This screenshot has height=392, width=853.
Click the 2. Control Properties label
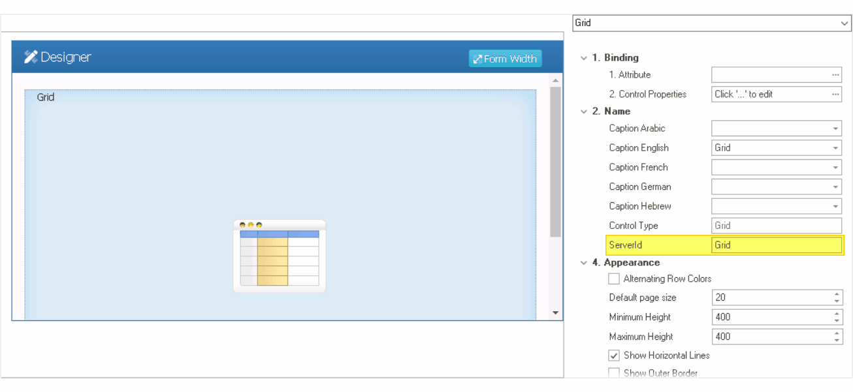tap(648, 95)
